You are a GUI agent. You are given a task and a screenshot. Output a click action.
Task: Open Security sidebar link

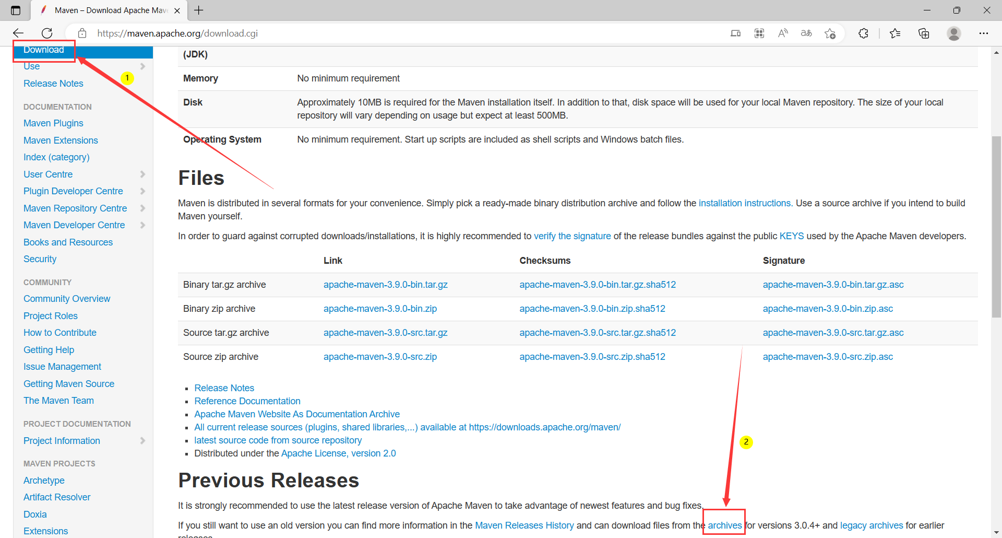pos(40,259)
